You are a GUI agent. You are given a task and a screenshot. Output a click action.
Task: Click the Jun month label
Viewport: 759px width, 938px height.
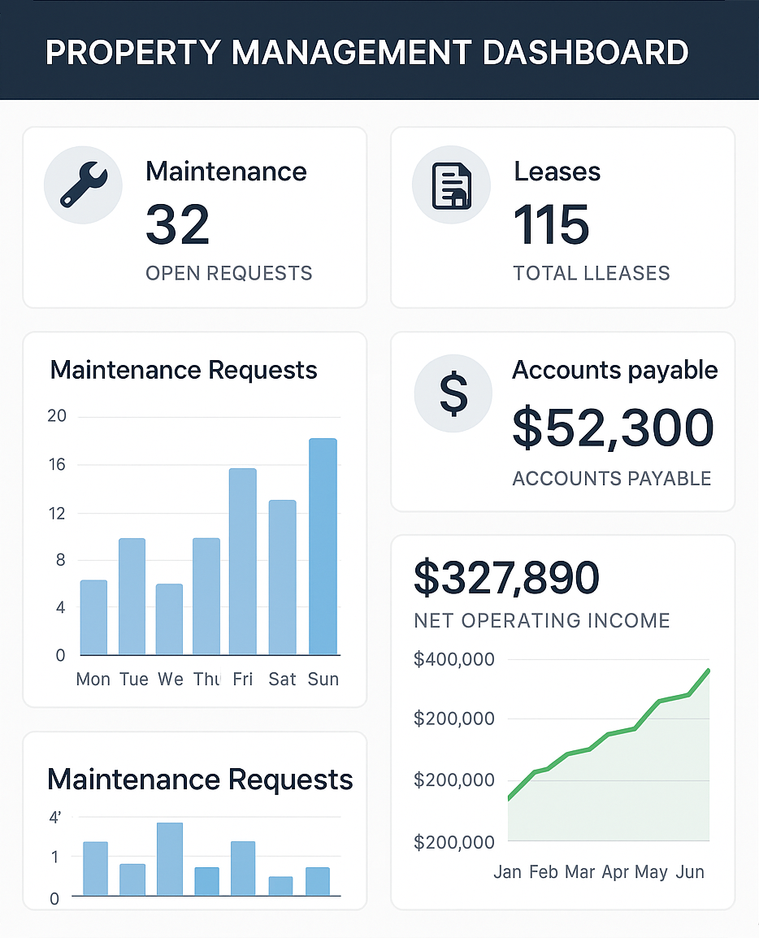point(690,872)
